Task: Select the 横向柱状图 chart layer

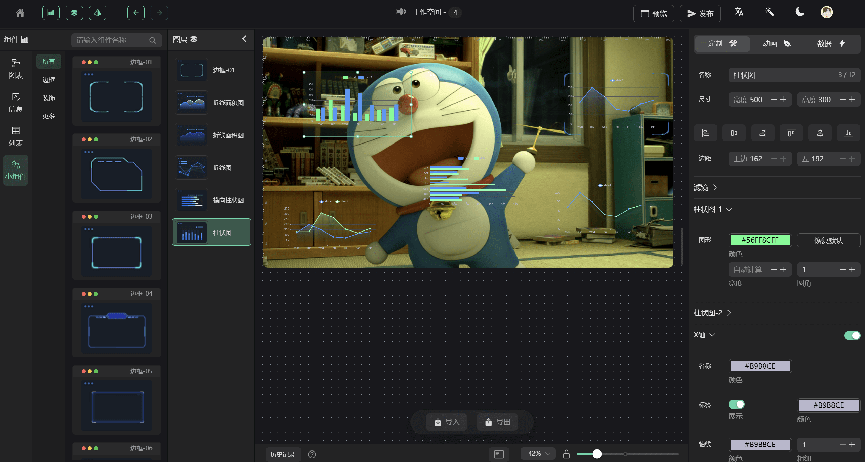Action: [212, 200]
